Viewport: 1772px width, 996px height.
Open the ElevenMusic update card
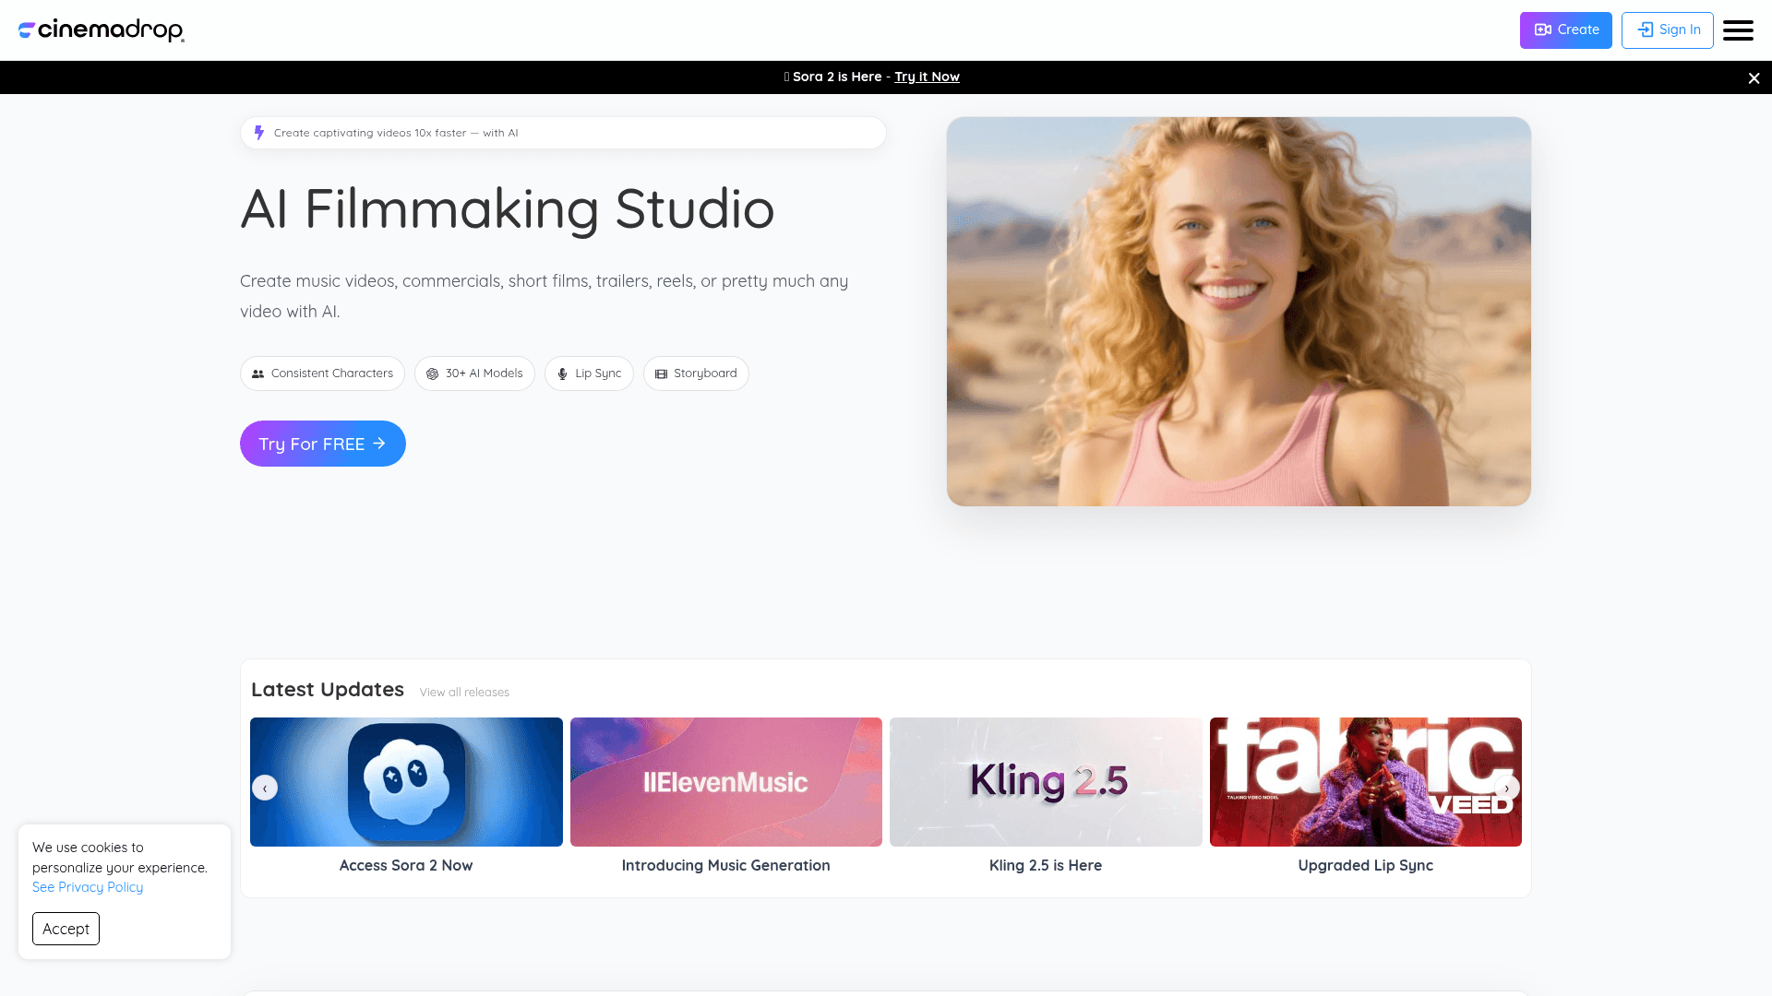click(726, 782)
